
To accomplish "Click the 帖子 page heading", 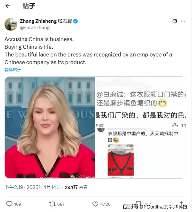I will pyautogui.click(x=29, y=6).
